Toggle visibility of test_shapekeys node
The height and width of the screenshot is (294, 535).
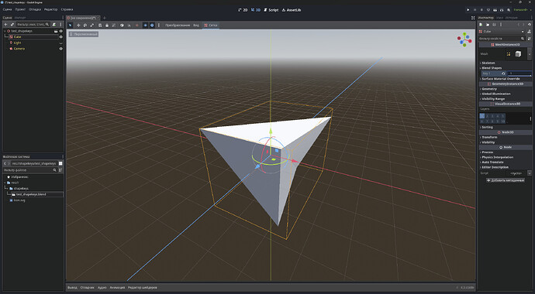61,31
